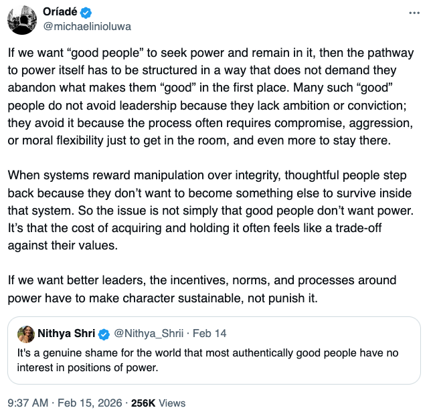Click Oríadé's profile avatar

point(21,20)
